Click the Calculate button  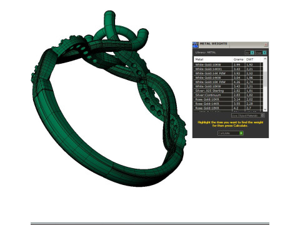(231, 133)
